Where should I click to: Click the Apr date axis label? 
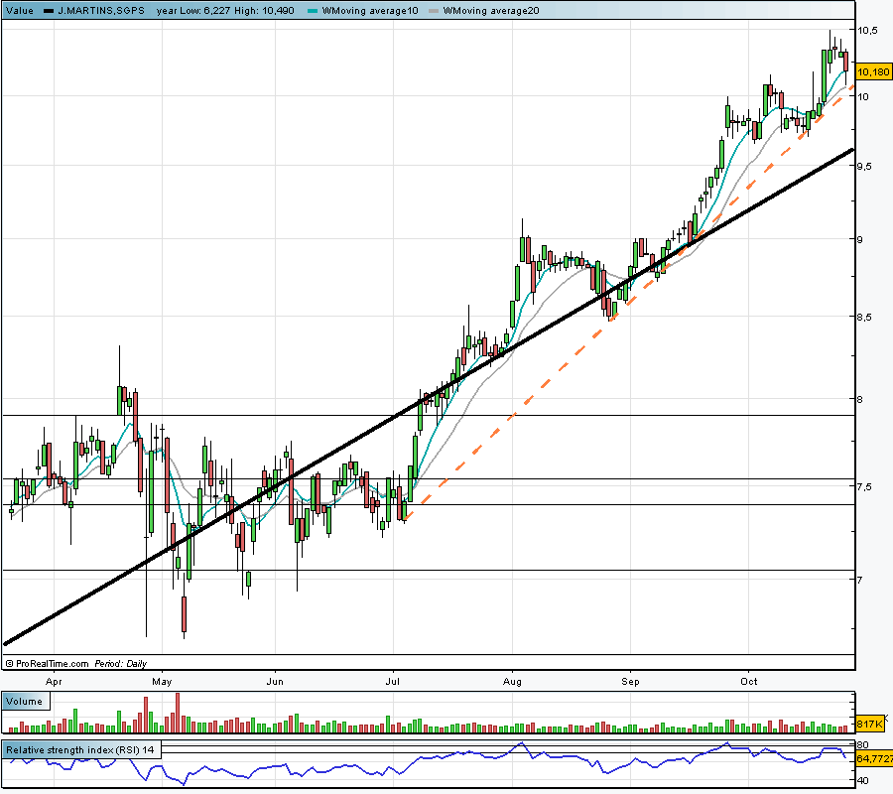[x=54, y=682]
